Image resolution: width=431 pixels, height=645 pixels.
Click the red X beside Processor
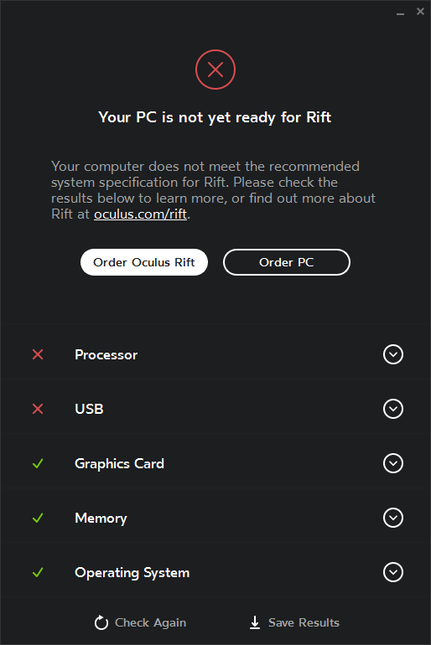[38, 354]
